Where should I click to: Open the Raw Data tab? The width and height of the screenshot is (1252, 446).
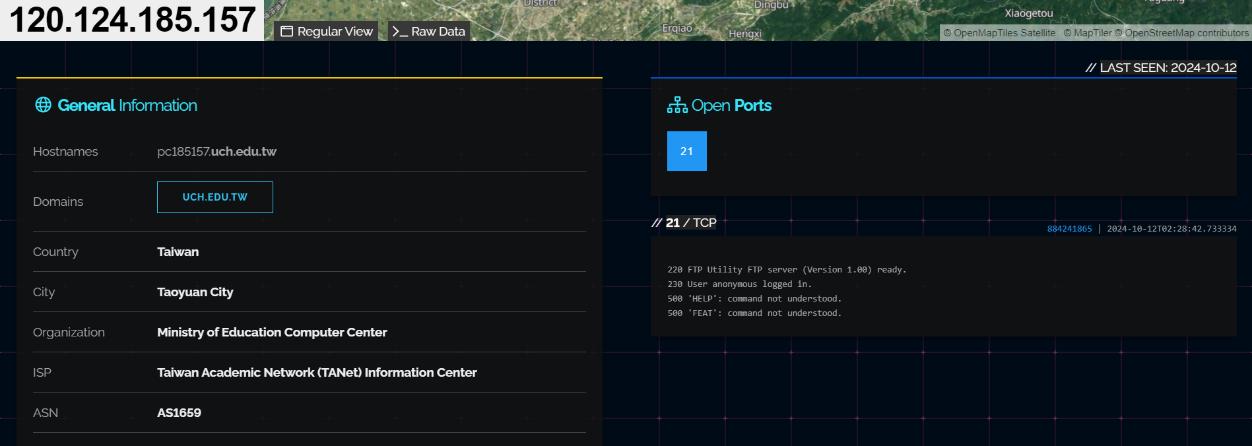click(x=428, y=31)
